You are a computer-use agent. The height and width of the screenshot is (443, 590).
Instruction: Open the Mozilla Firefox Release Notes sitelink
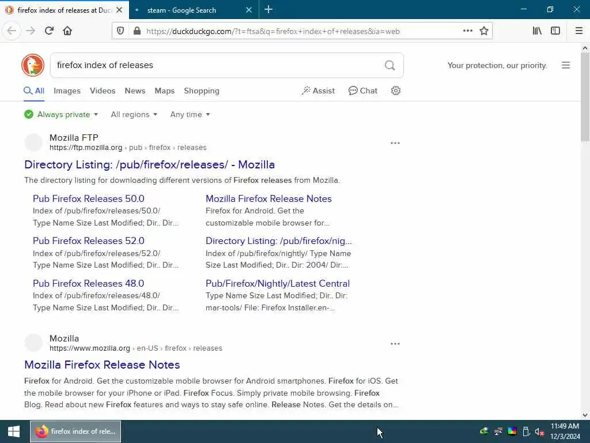click(x=268, y=198)
